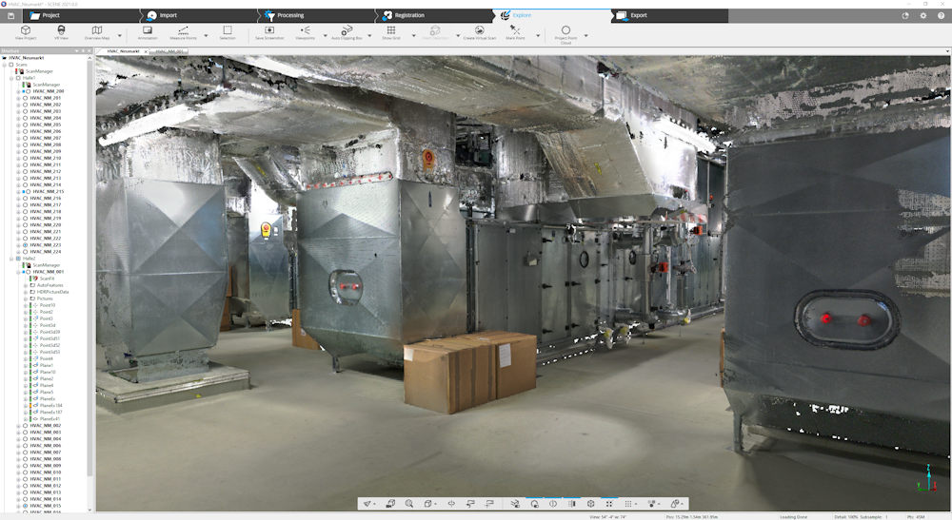
Task: Click Create Virtual Scan icon
Action: click(x=481, y=31)
